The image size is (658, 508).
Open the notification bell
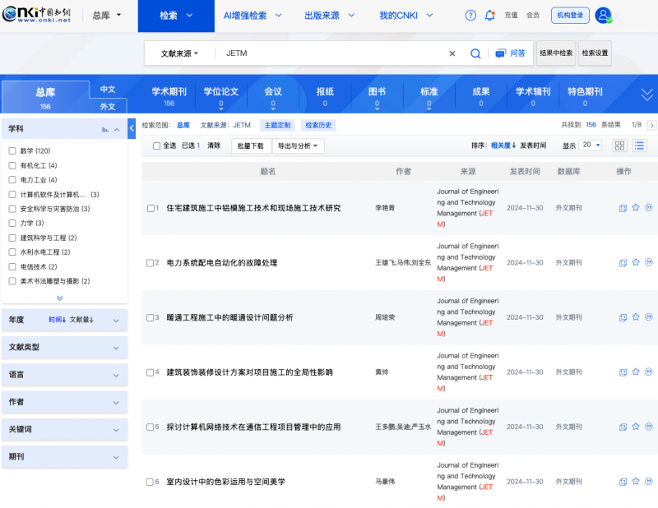point(490,16)
